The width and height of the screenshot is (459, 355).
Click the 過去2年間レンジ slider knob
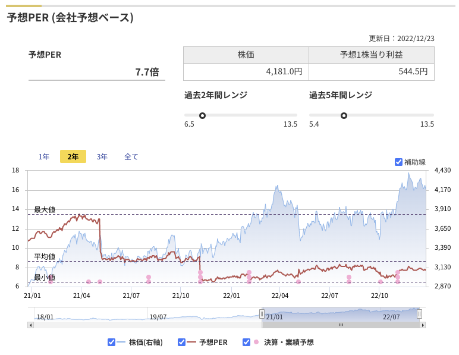(x=202, y=115)
